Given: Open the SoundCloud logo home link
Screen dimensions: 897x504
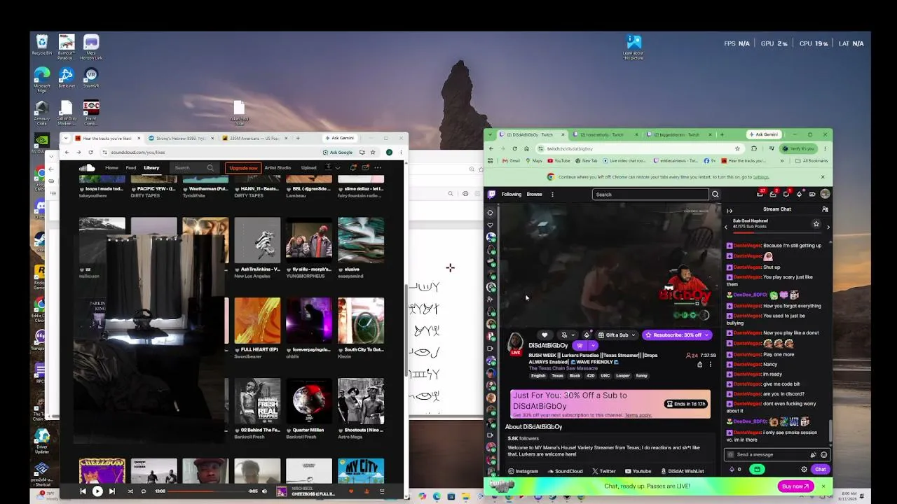Looking at the screenshot, I should [x=87, y=168].
